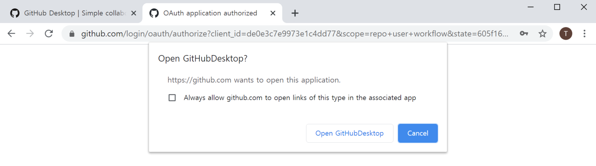The width and height of the screenshot is (596, 166).
Task: Open saved passwords key icon
Action: click(x=524, y=34)
